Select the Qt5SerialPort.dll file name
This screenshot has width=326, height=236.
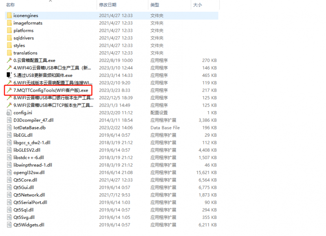click(30, 202)
